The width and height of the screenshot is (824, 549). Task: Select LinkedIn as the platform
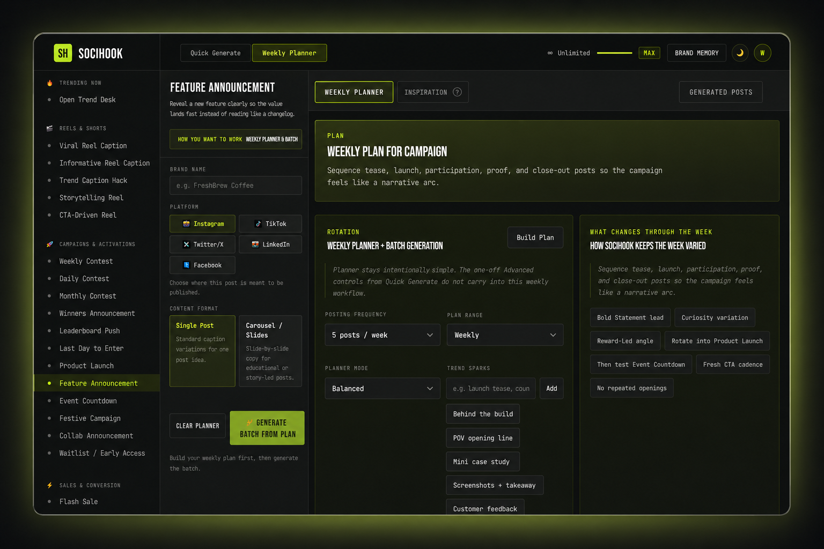270,244
